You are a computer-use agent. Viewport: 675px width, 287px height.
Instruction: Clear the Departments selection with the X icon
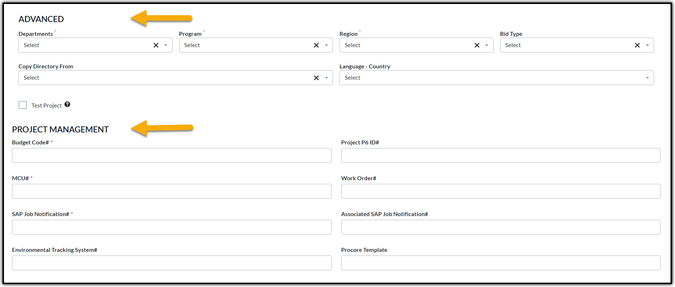click(x=156, y=45)
